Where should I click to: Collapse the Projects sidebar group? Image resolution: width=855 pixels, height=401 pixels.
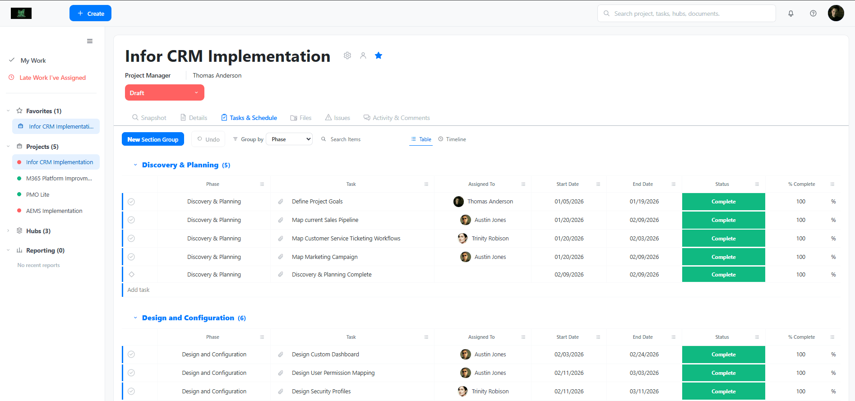(8, 147)
